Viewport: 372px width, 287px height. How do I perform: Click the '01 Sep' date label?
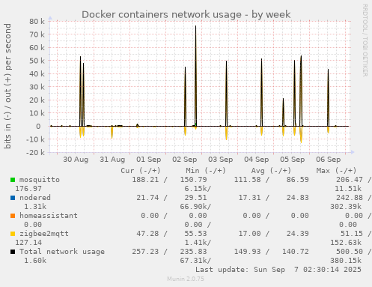pyautogui.click(x=148, y=160)
